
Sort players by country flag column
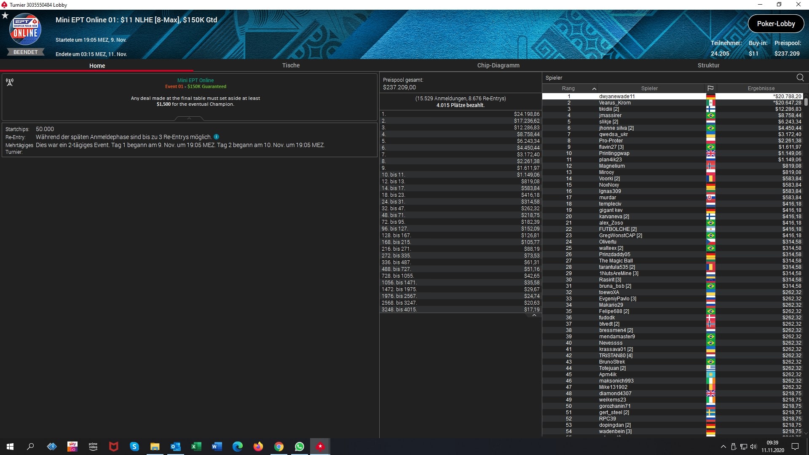click(710, 88)
